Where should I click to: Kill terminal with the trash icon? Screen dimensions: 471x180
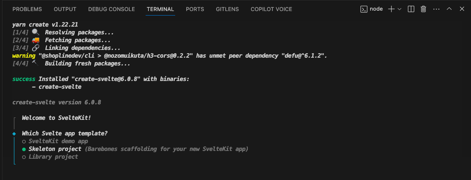[423, 9]
